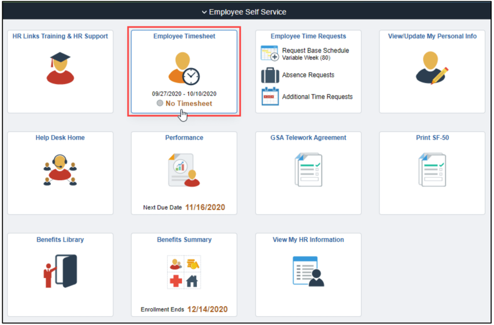Open the Benefits Library door icon
The height and width of the screenshot is (325, 494).
[60, 271]
